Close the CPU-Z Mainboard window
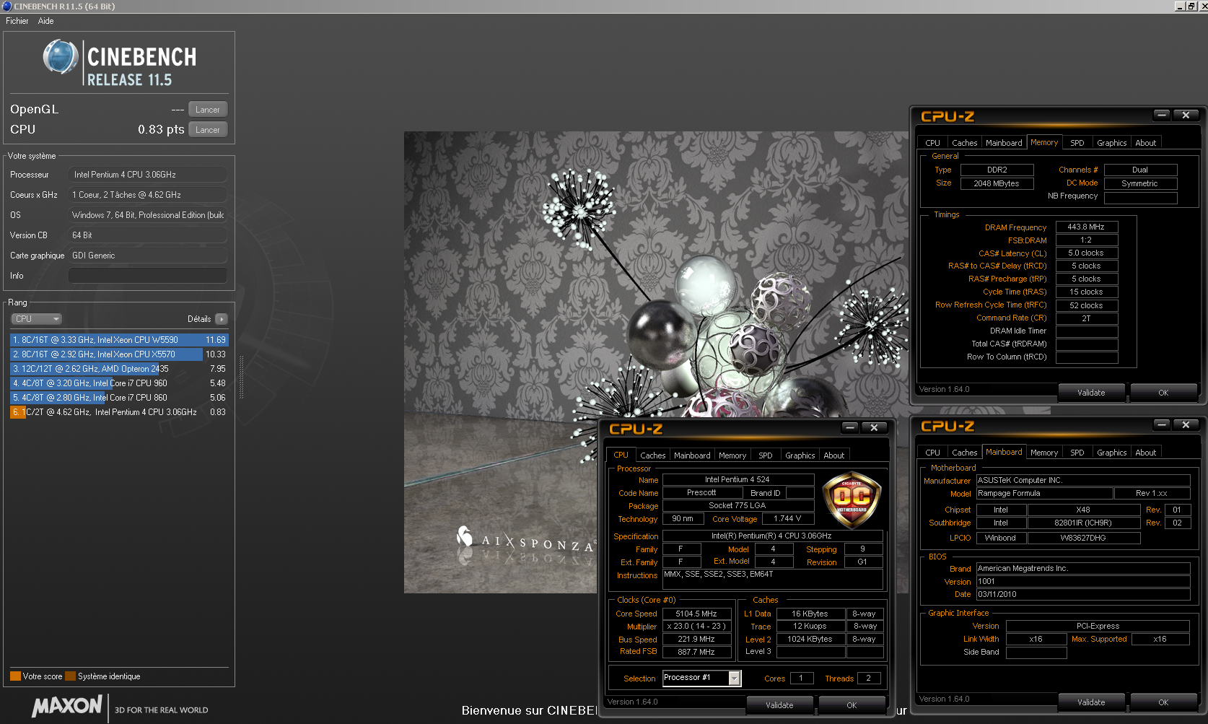The width and height of the screenshot is (1208, 724). click(x=1186, y=424)
